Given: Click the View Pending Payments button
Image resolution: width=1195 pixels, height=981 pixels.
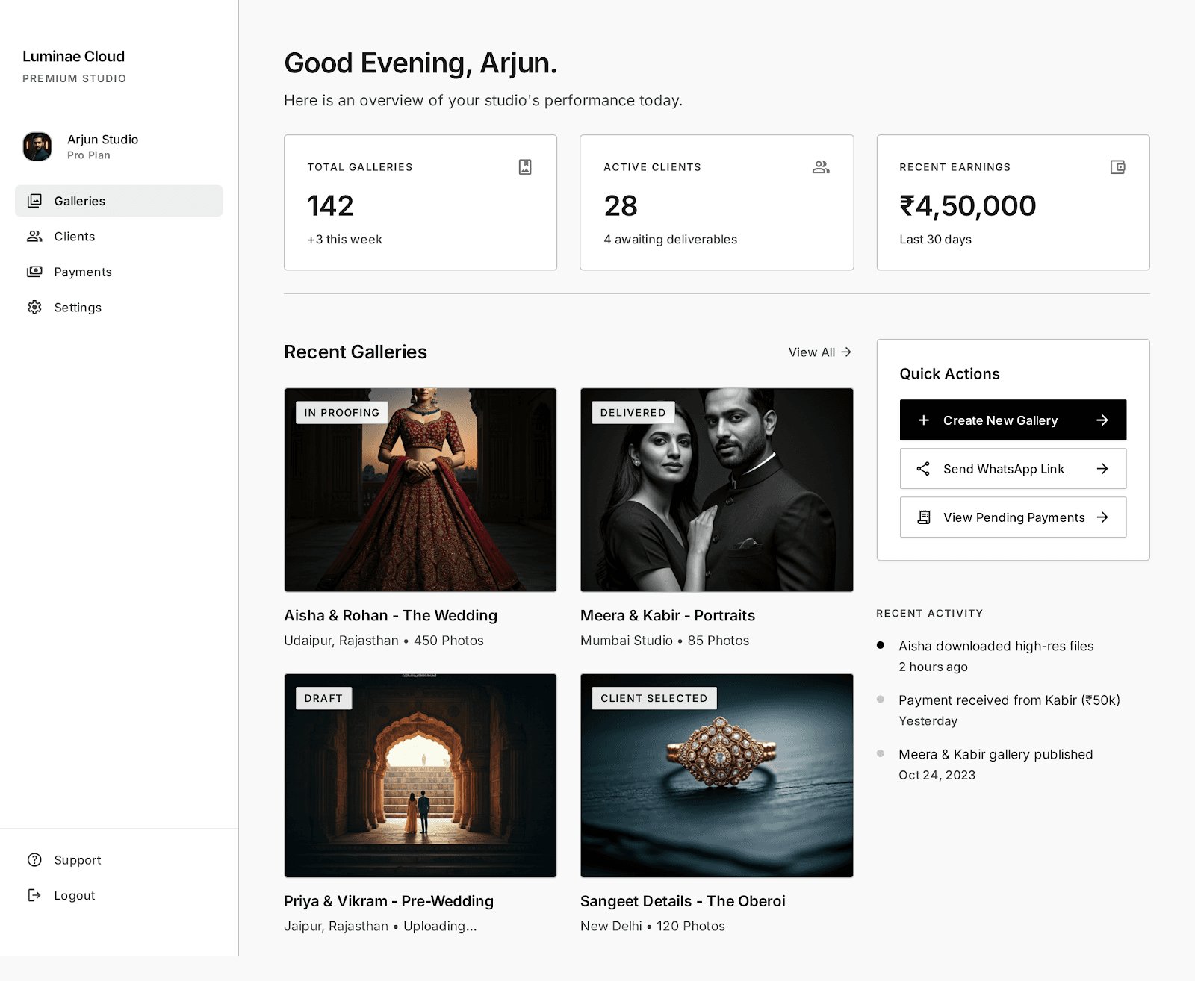Looking at the screenshot, I should tap(1013, 517).
